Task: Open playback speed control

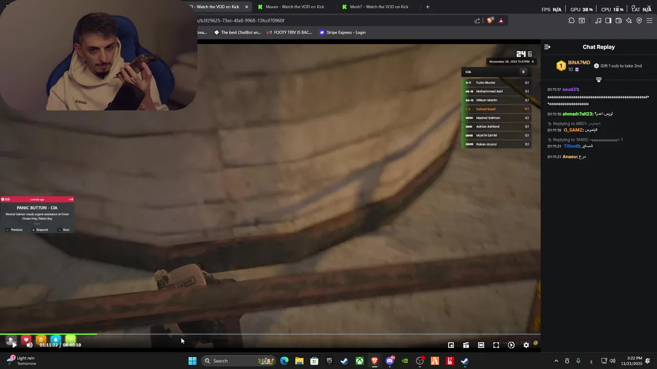Action: tap(511, 345)
